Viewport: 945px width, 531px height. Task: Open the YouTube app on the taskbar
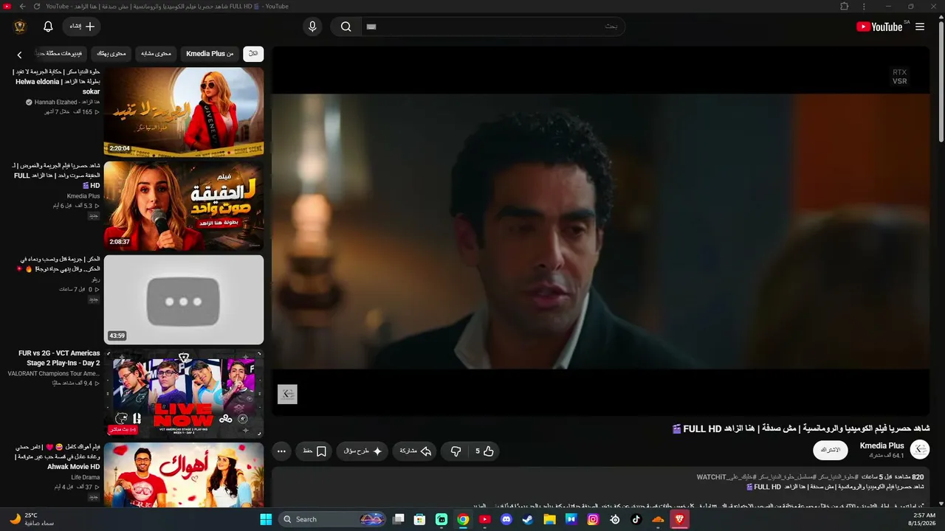(484, 519)
